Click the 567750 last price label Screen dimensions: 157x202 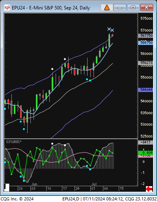[146, 36]
